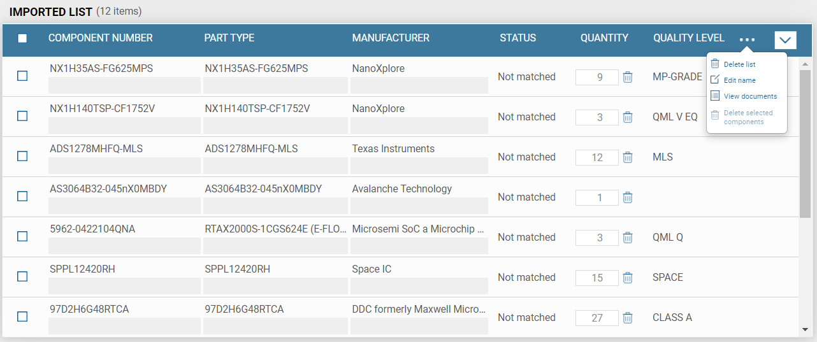This screenshot has height=342, width=817.
Task: Click the Manufacturer column header
Action: (391, 38)
